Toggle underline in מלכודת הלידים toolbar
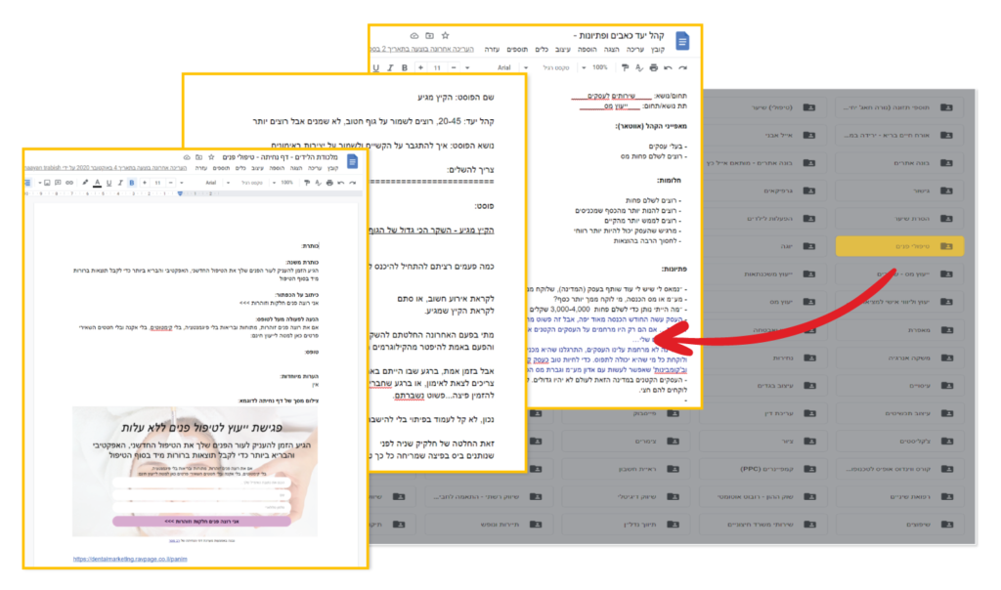The image size is (1001, 590). (x=109, y=183)
